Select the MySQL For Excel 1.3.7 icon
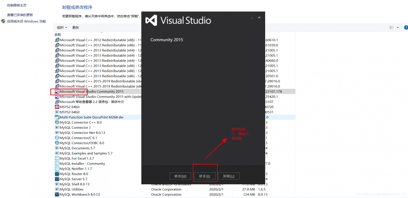 pos(57,158)
